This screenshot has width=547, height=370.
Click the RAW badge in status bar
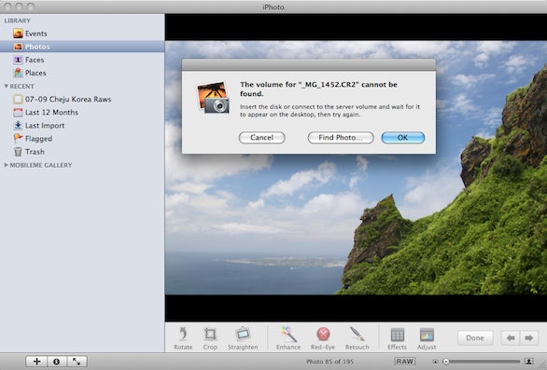click(405, 362)
